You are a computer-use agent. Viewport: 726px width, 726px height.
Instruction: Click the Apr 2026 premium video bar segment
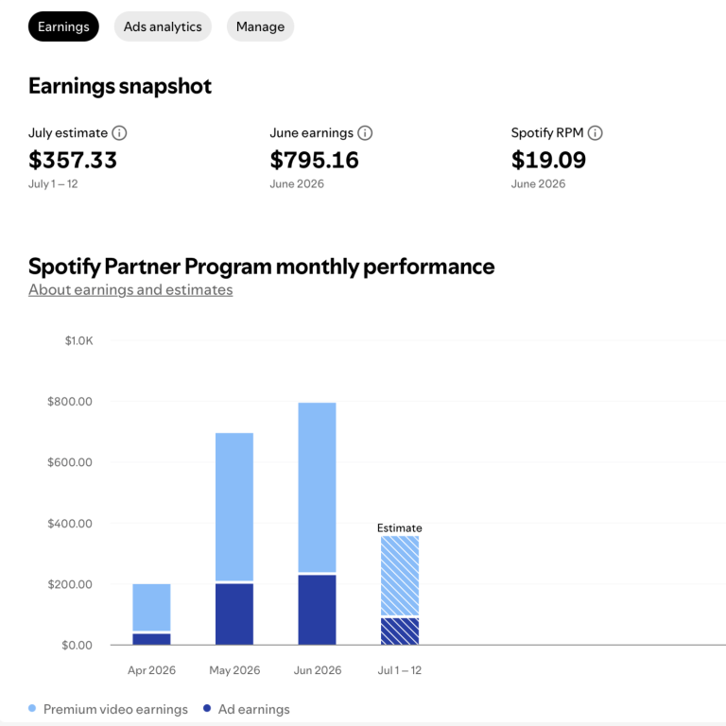[151, 607]
